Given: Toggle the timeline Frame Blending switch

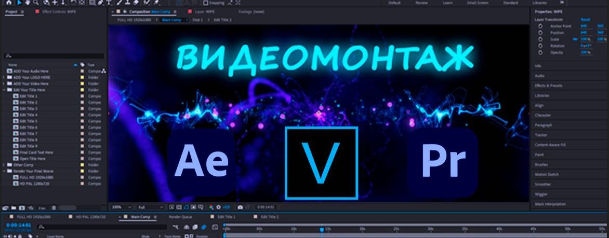Looking at the screenshot, I should (195, 227).
